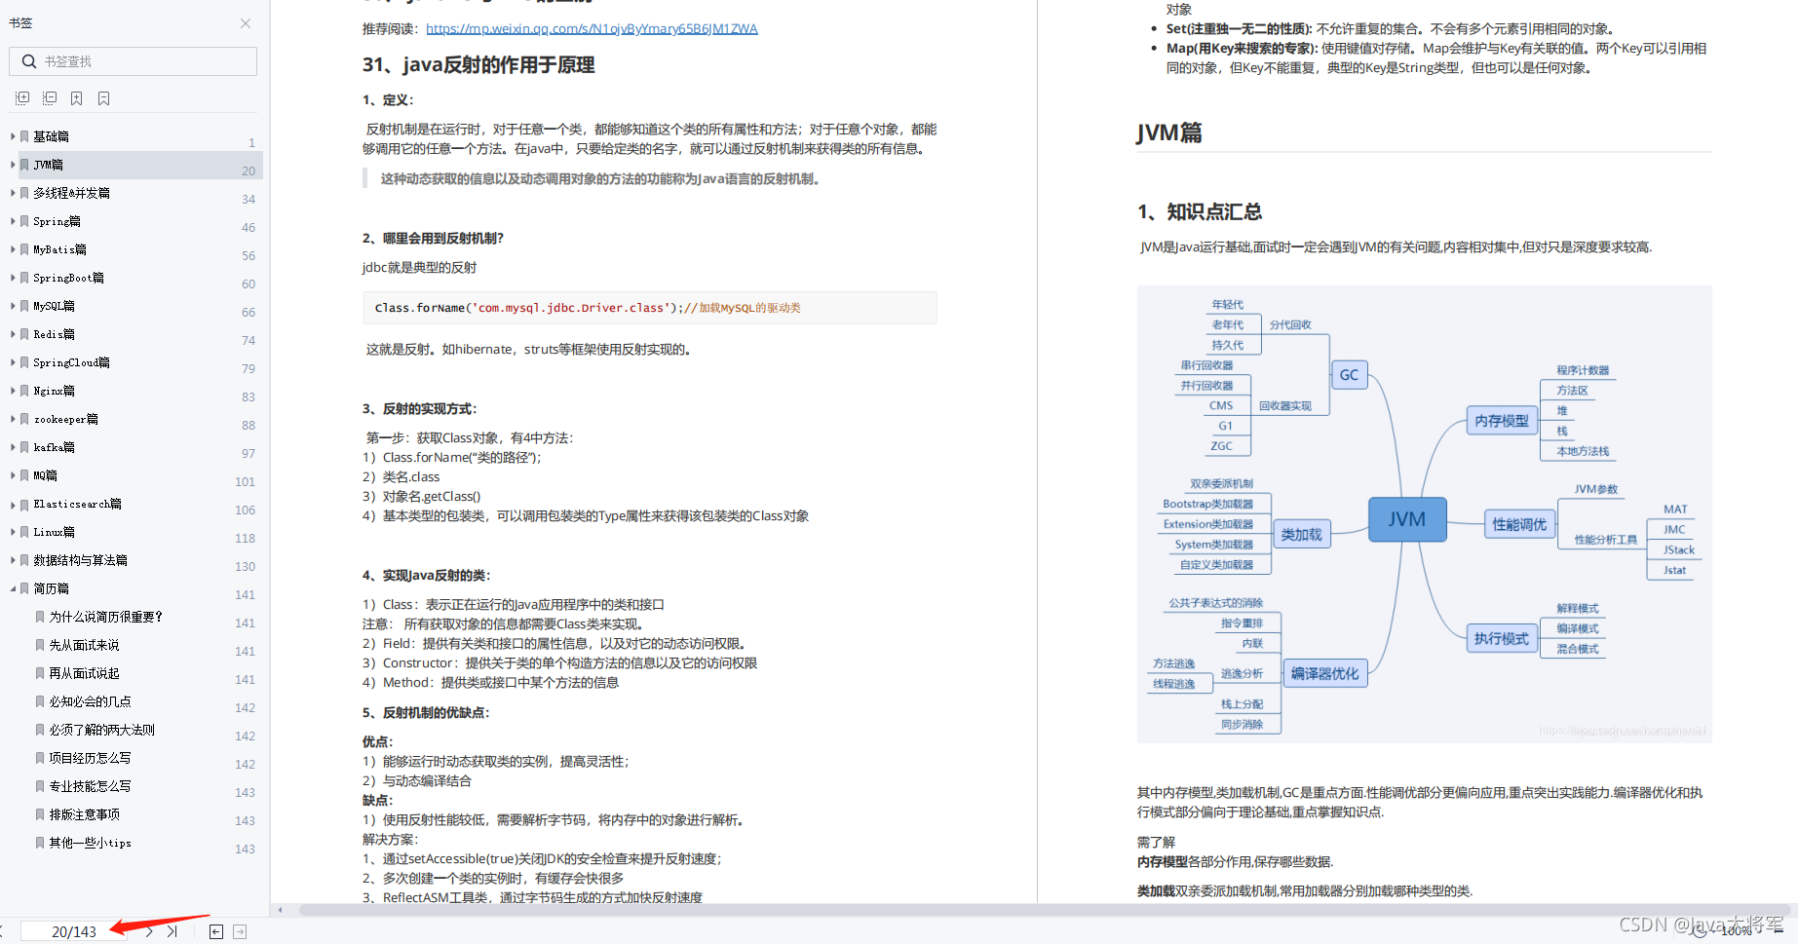Image resolution: width=1798 pixels, height=944 pixels.
Task: Open the Elasticsearch篇 bookmark
Action: (x=77, y=504)
